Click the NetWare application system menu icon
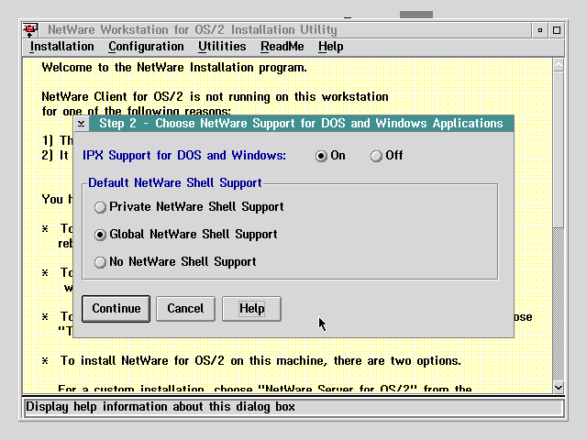This screenshot has height=440, width=587. [x=30, y=30]
